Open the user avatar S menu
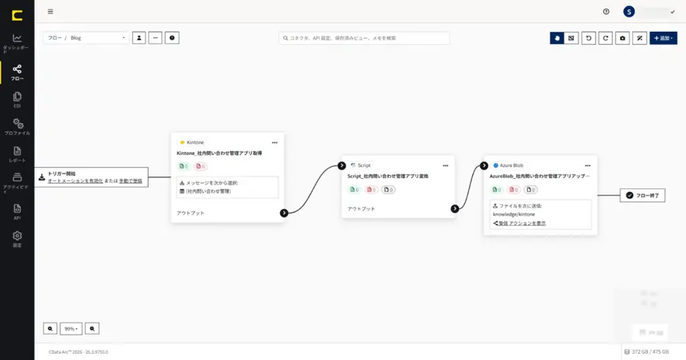 [x=629, y=12]
